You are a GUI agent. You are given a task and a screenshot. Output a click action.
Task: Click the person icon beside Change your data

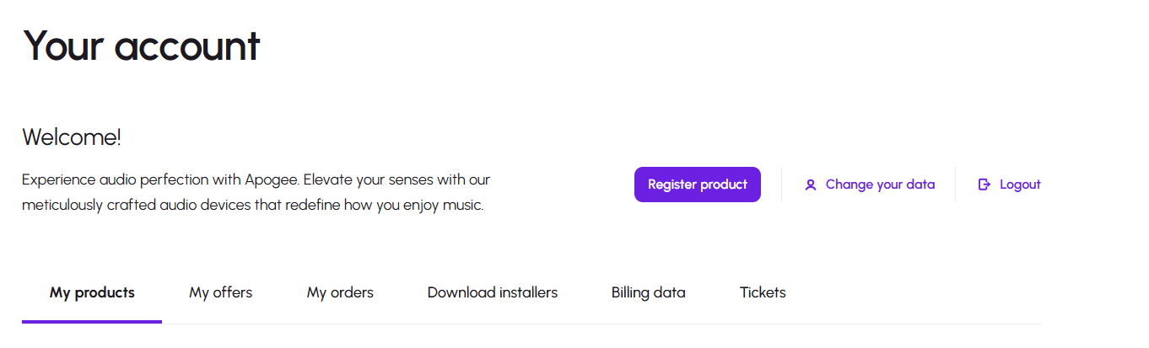coord(811,185)
